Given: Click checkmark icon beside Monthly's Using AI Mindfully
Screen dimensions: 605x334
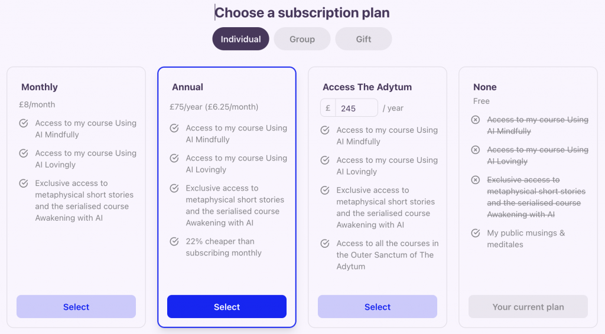Looking at the screenshot, I should pyautogui.click(x=24, y=123).
